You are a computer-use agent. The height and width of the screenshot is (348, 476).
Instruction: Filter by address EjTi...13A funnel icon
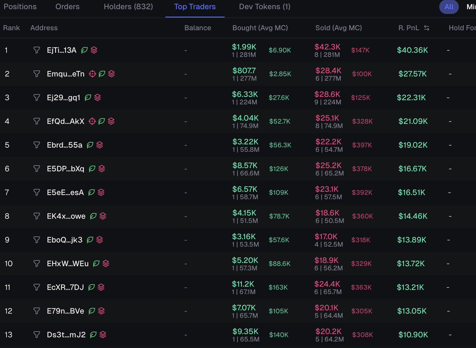37,50
